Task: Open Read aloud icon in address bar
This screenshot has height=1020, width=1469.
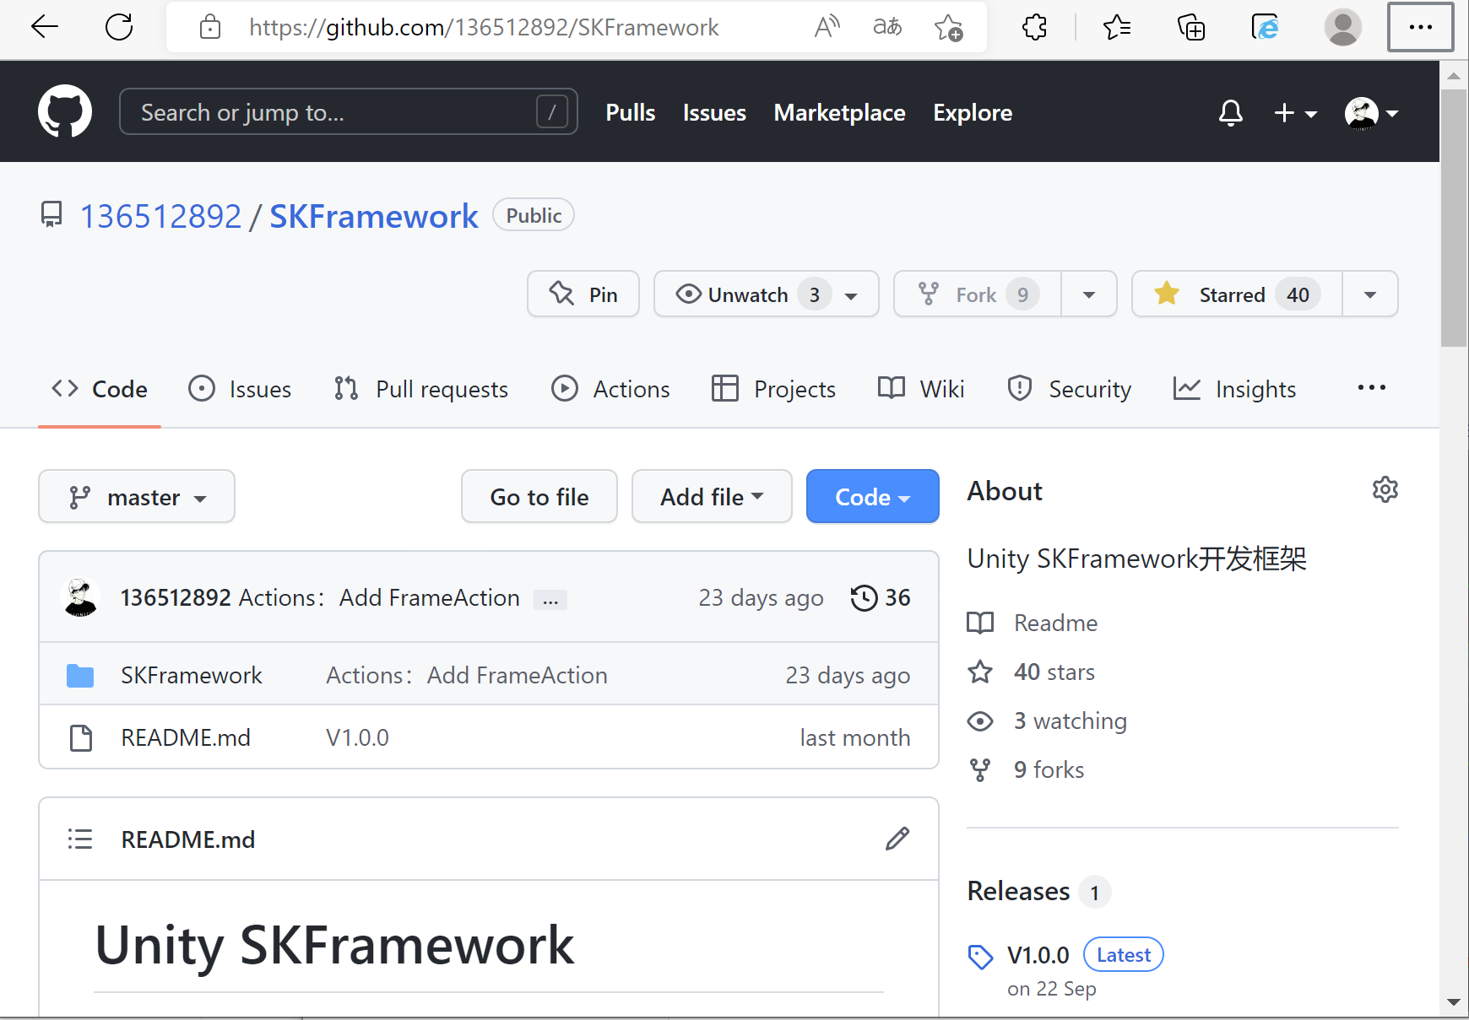Action: tap(827, 27)
